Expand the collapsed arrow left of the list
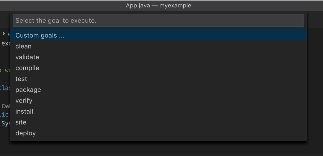This screenshot has width=323, height=156. pos(4,34)
